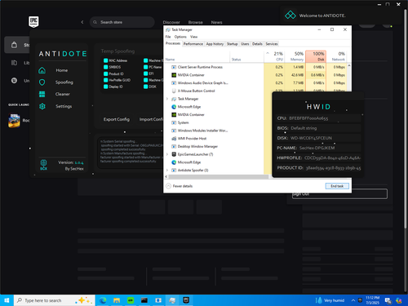The width and height of the screenshot is (408, 306).
Task: Open the Discover link in Epic launcher
Action: tap(171, 22)
